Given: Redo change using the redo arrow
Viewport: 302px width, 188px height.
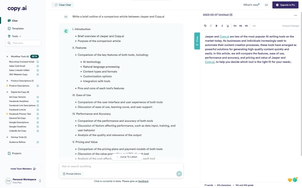Looking at the screenshot, I should [x=211, y=26].
